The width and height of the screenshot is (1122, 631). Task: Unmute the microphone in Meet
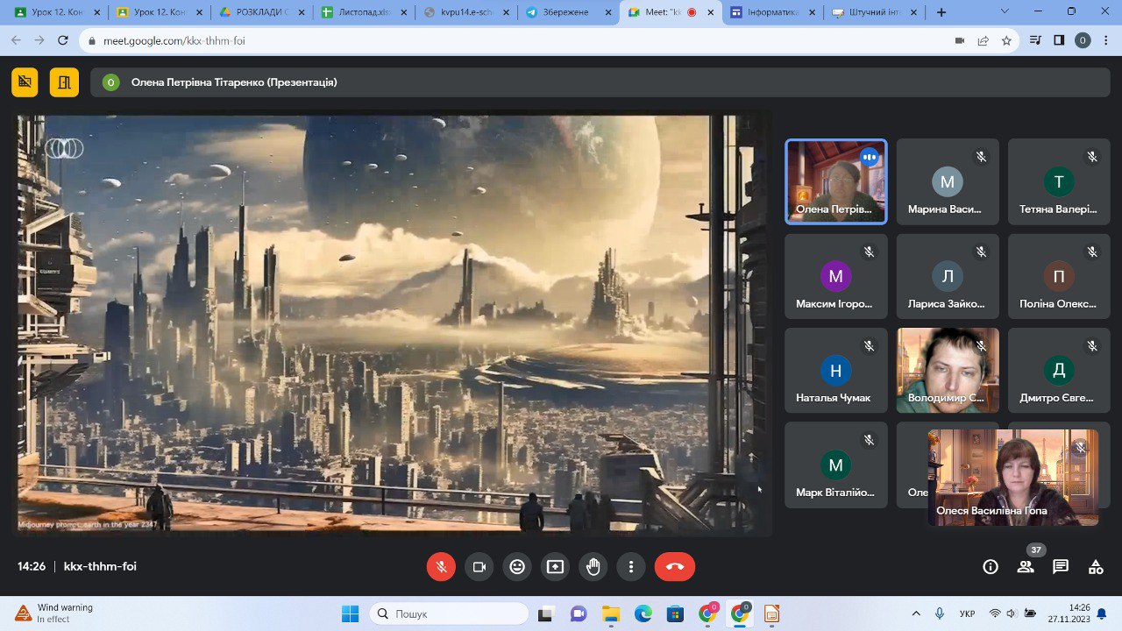pos(441,567)
